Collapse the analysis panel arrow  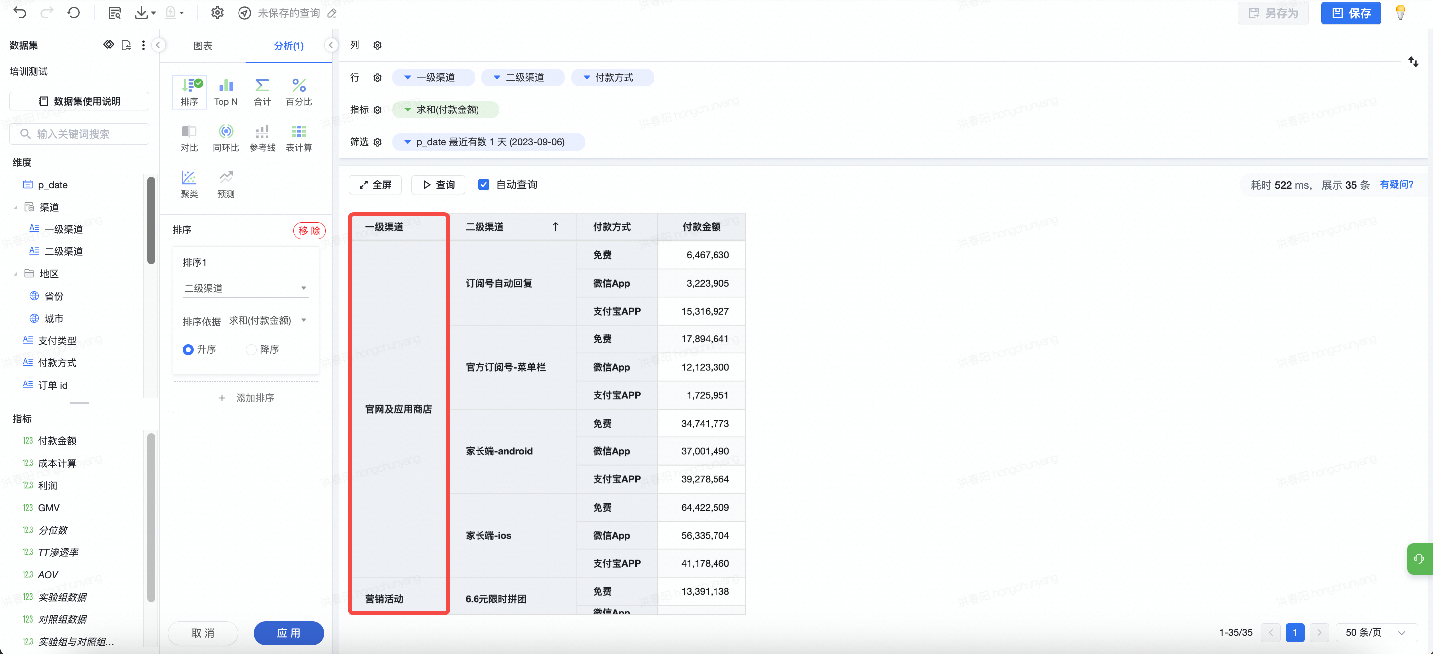pos(331,45)
